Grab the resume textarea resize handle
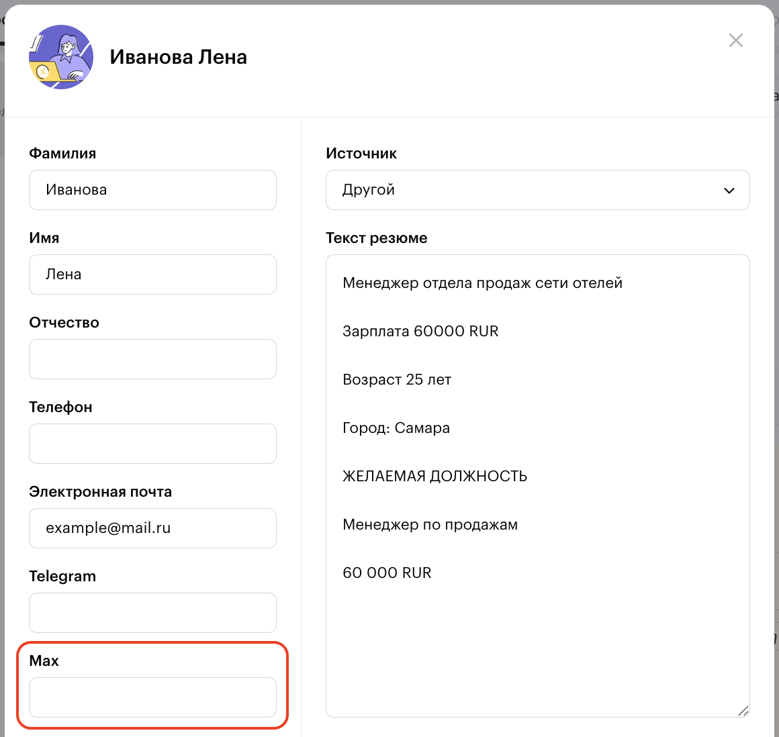This screenshot has width=779, height=737. pyautogui.click(x=743, y=711)
